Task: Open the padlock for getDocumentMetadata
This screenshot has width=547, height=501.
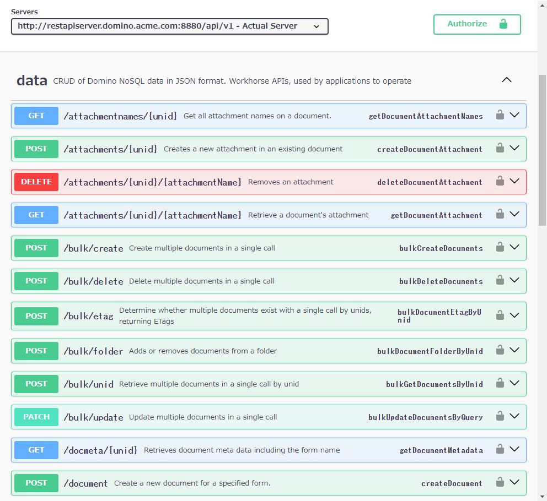Action: [500, 450]
